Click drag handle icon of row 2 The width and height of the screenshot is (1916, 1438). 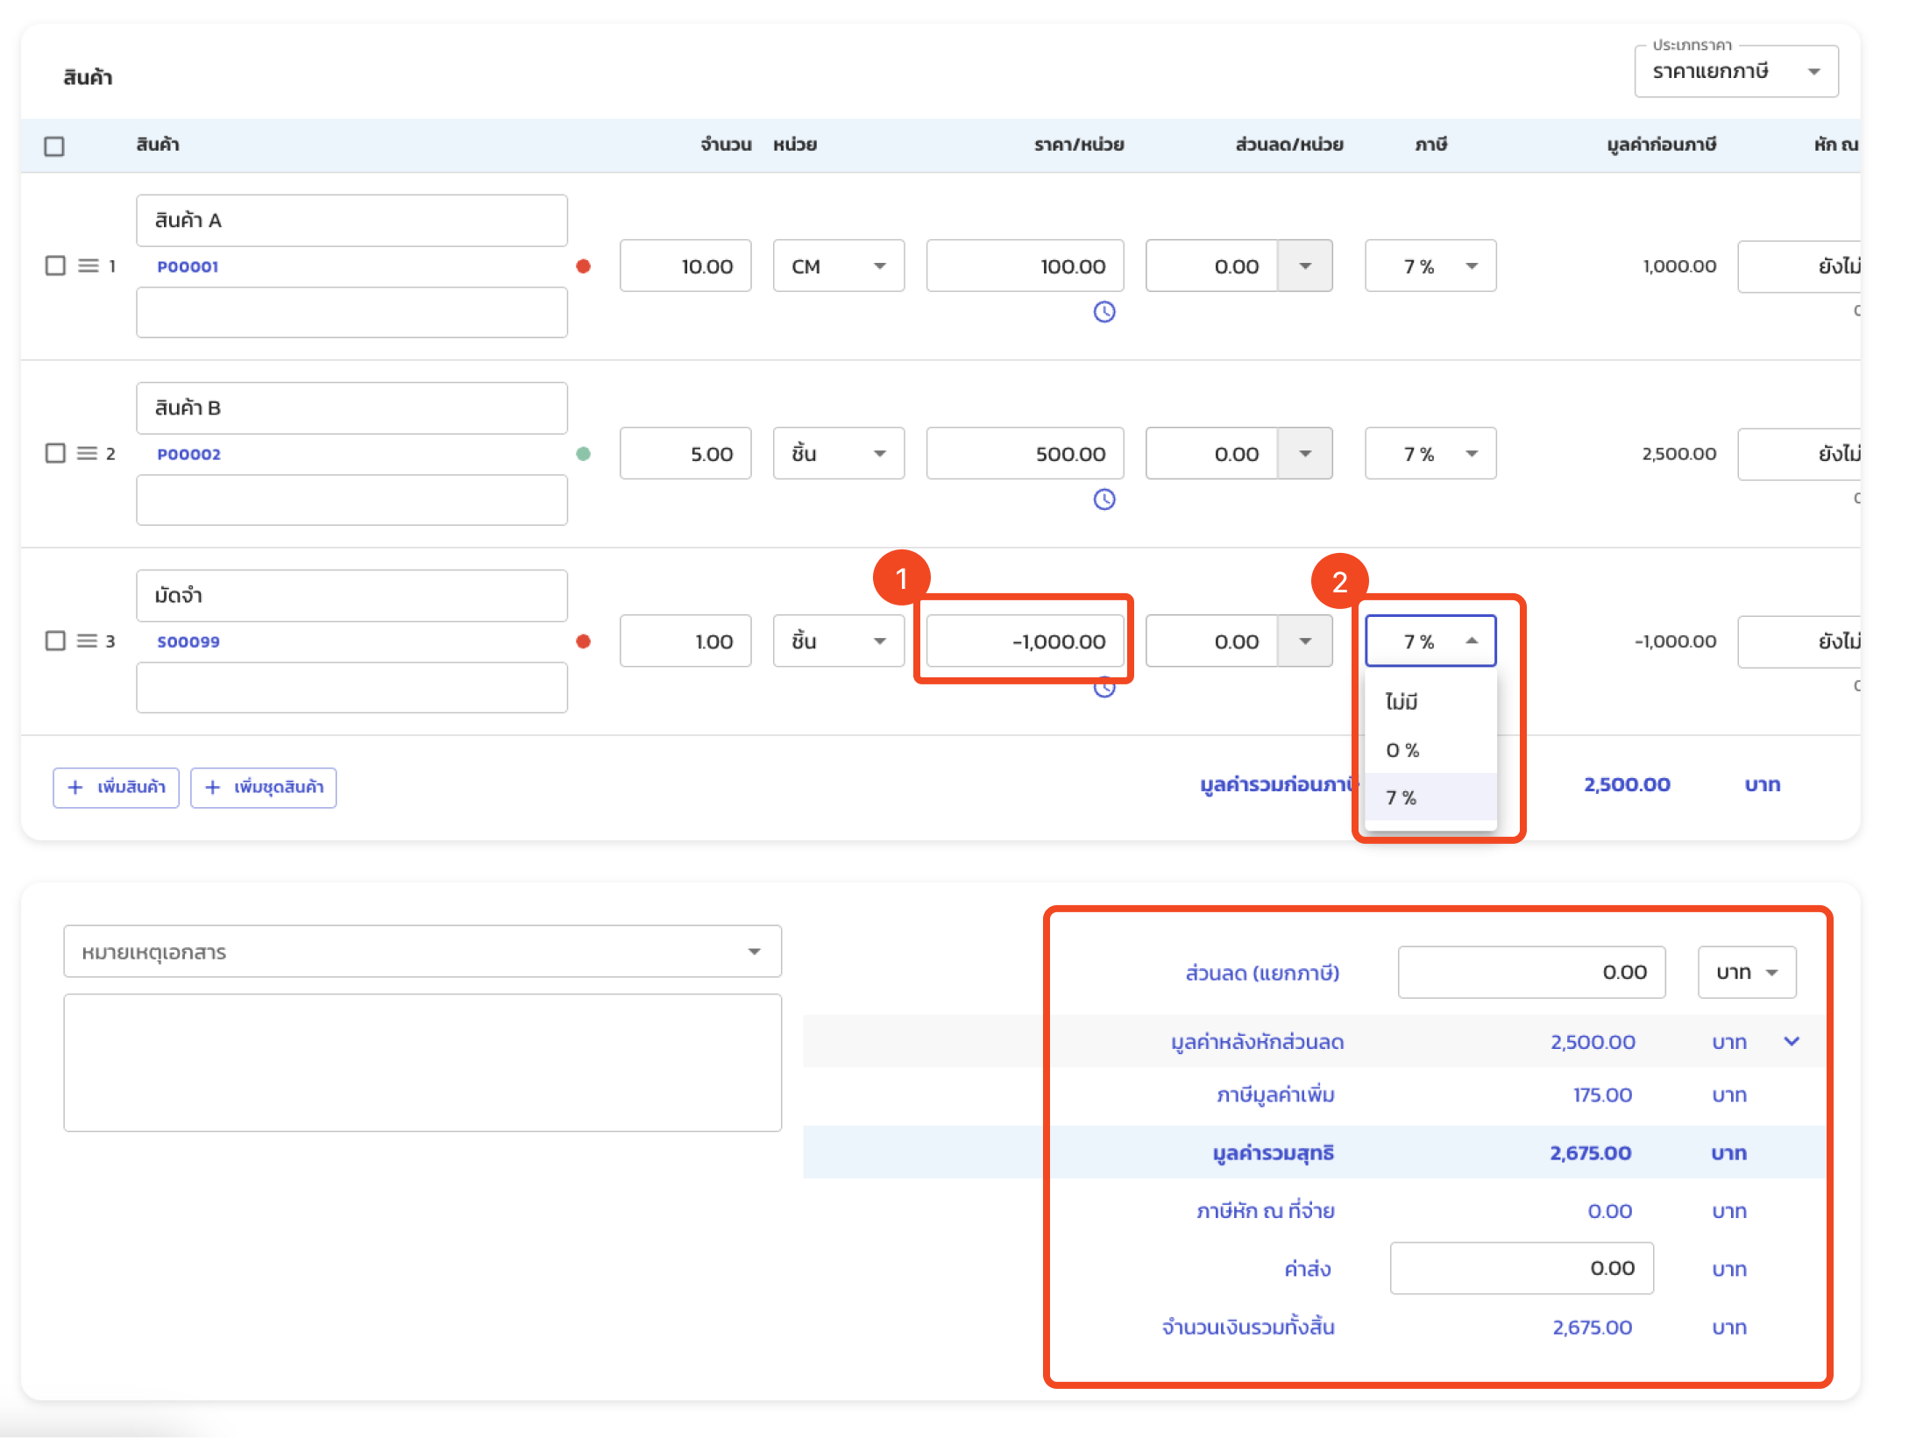coord(88,453)
